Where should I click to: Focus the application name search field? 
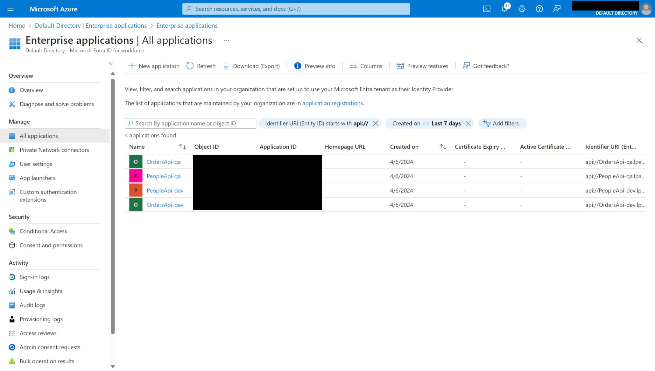click(190, 123)
